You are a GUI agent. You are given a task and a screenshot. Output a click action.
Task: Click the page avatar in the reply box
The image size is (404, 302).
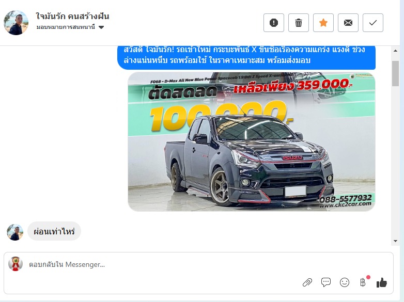click(x=15, y=264)
